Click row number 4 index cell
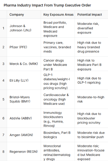The image size is (108, 161). pos(3,80)
